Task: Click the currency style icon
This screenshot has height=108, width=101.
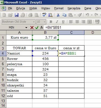Action: [x=97, y=22]
